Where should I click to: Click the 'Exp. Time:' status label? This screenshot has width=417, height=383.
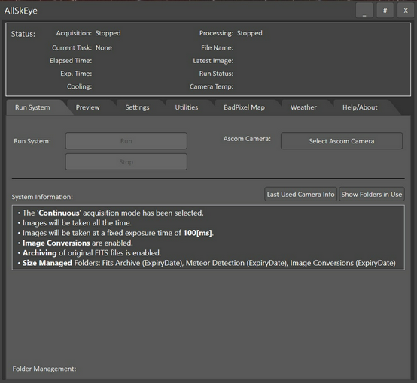click(x=76, y=74)
